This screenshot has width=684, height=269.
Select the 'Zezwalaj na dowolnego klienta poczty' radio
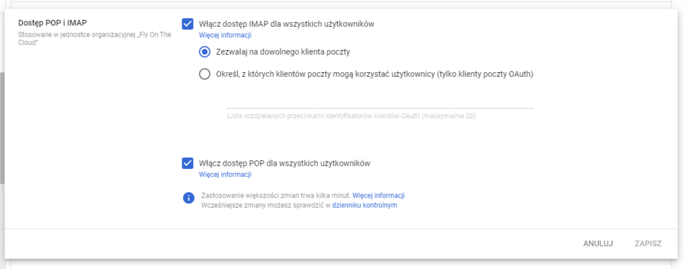[x=204, y=52]
